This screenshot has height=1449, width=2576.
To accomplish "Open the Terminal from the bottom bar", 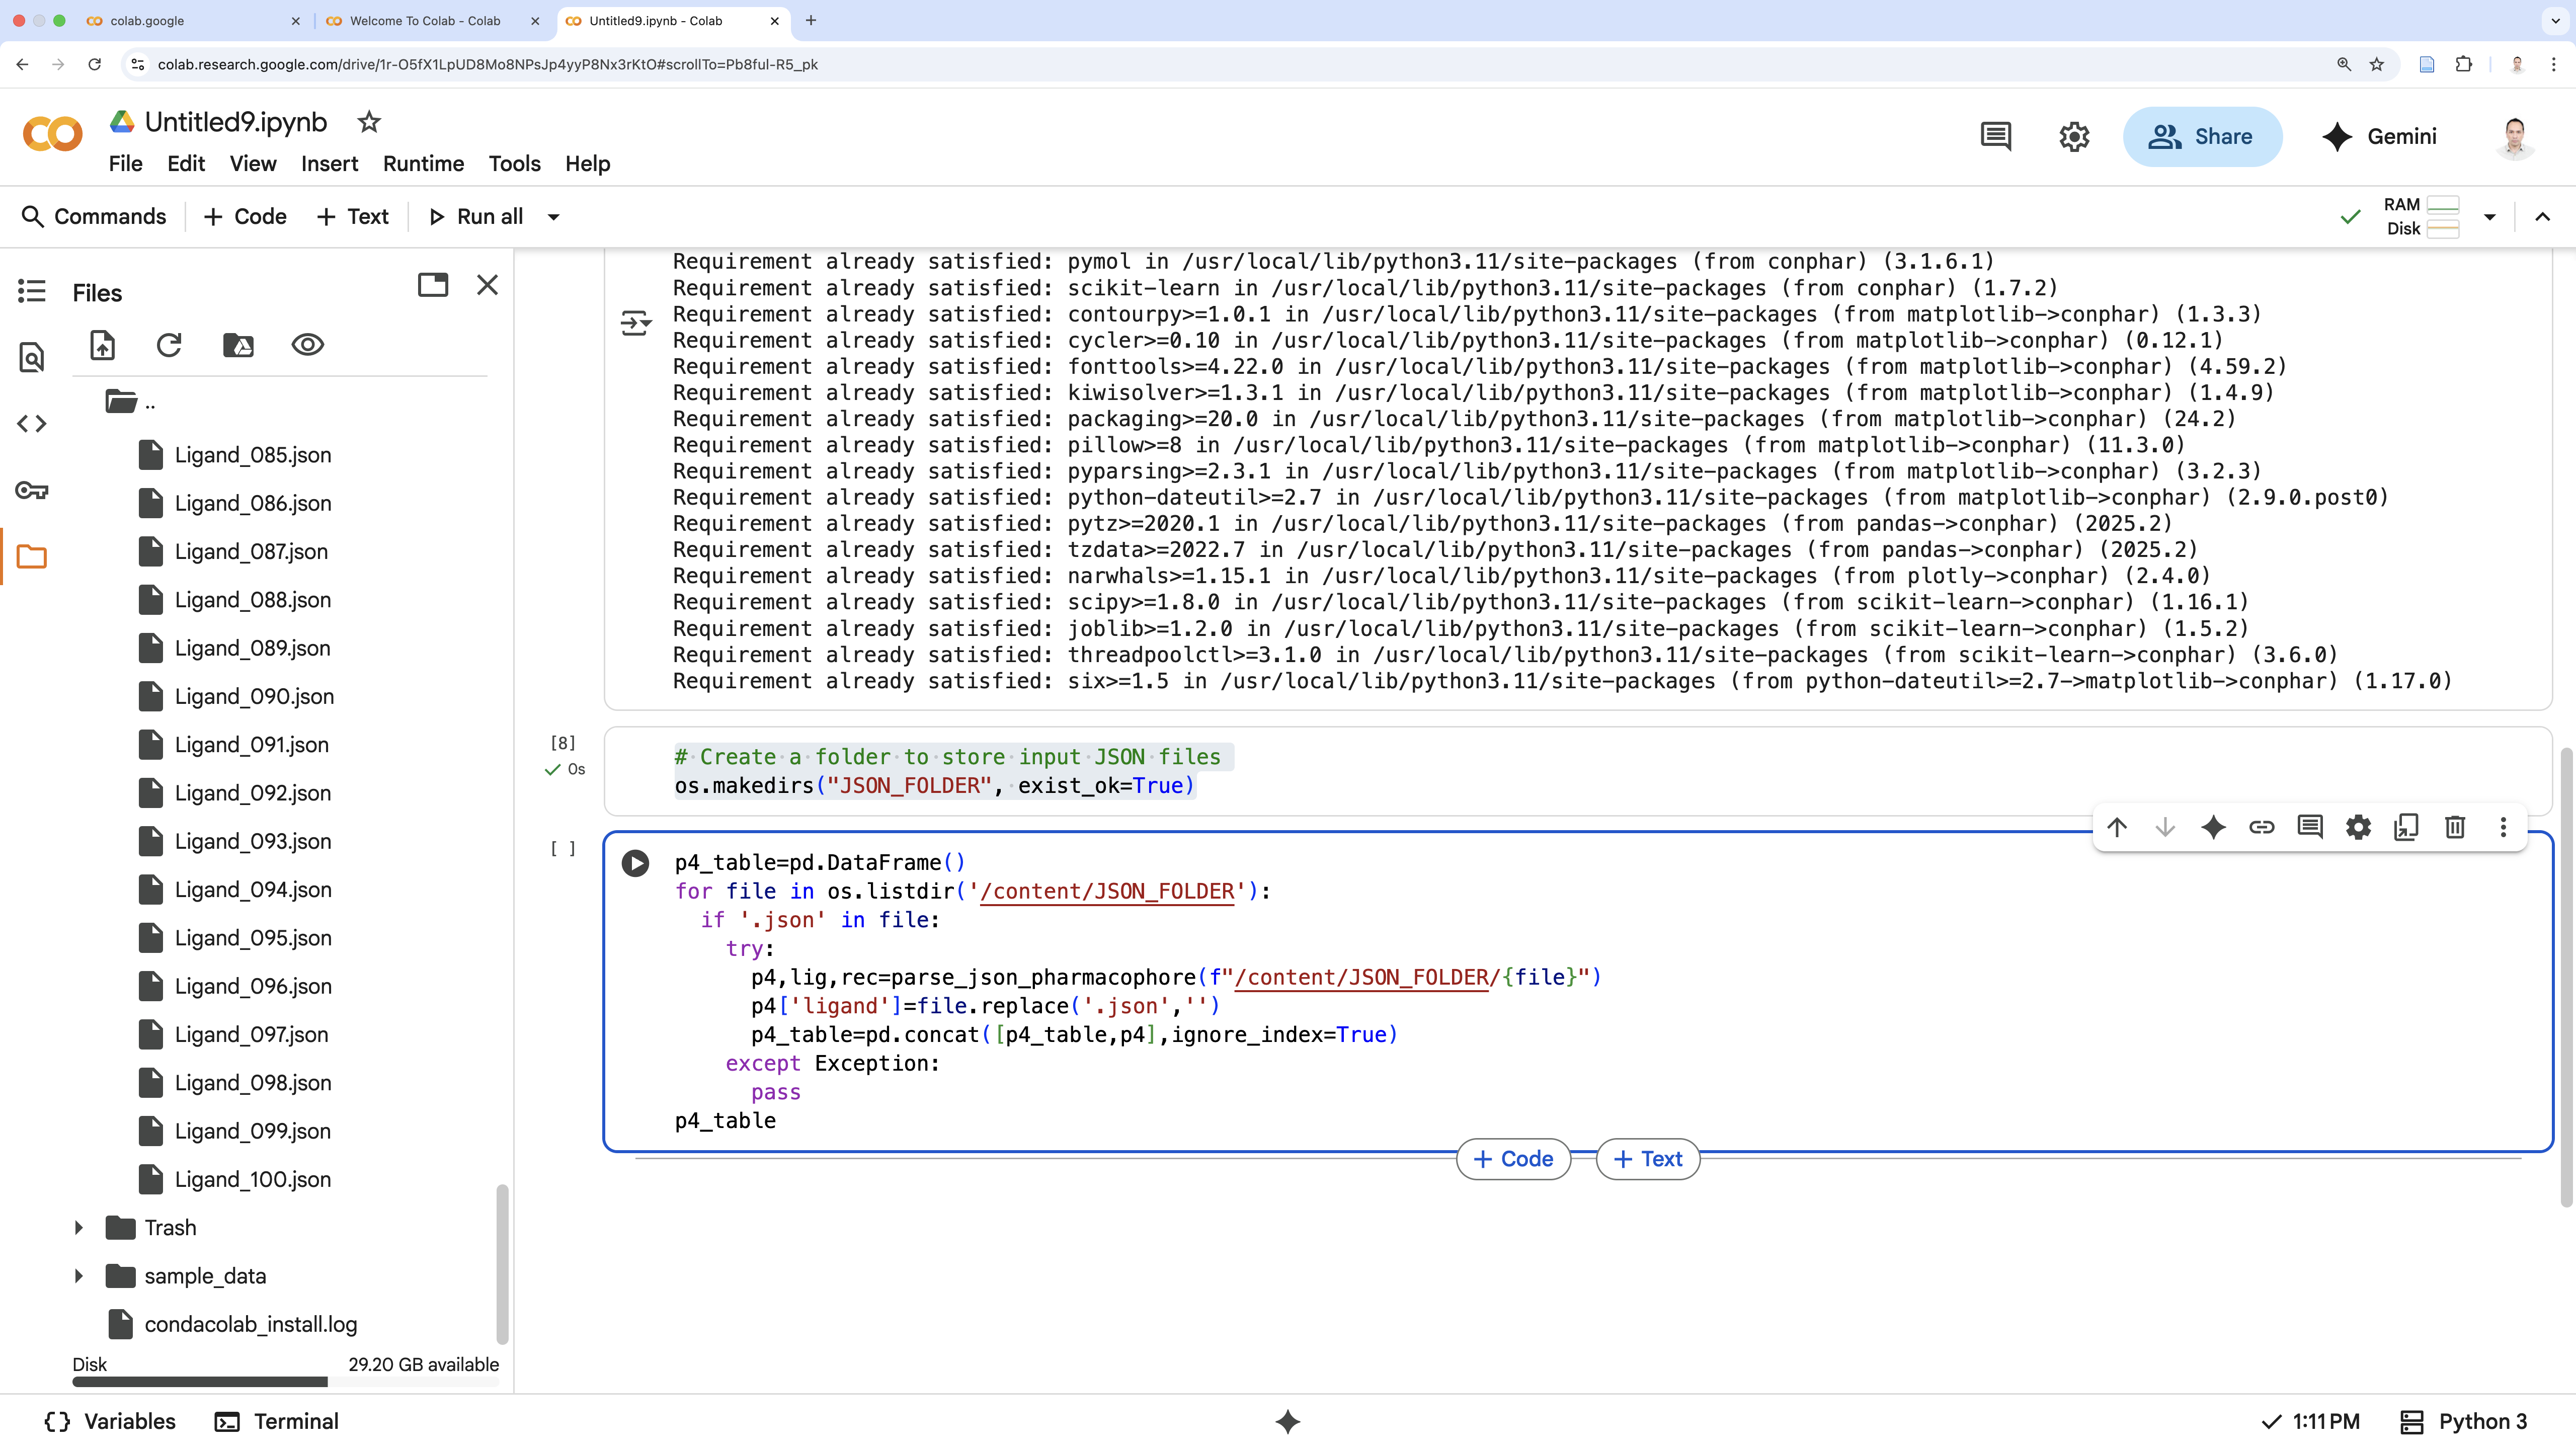I will tap(277, 1421).
